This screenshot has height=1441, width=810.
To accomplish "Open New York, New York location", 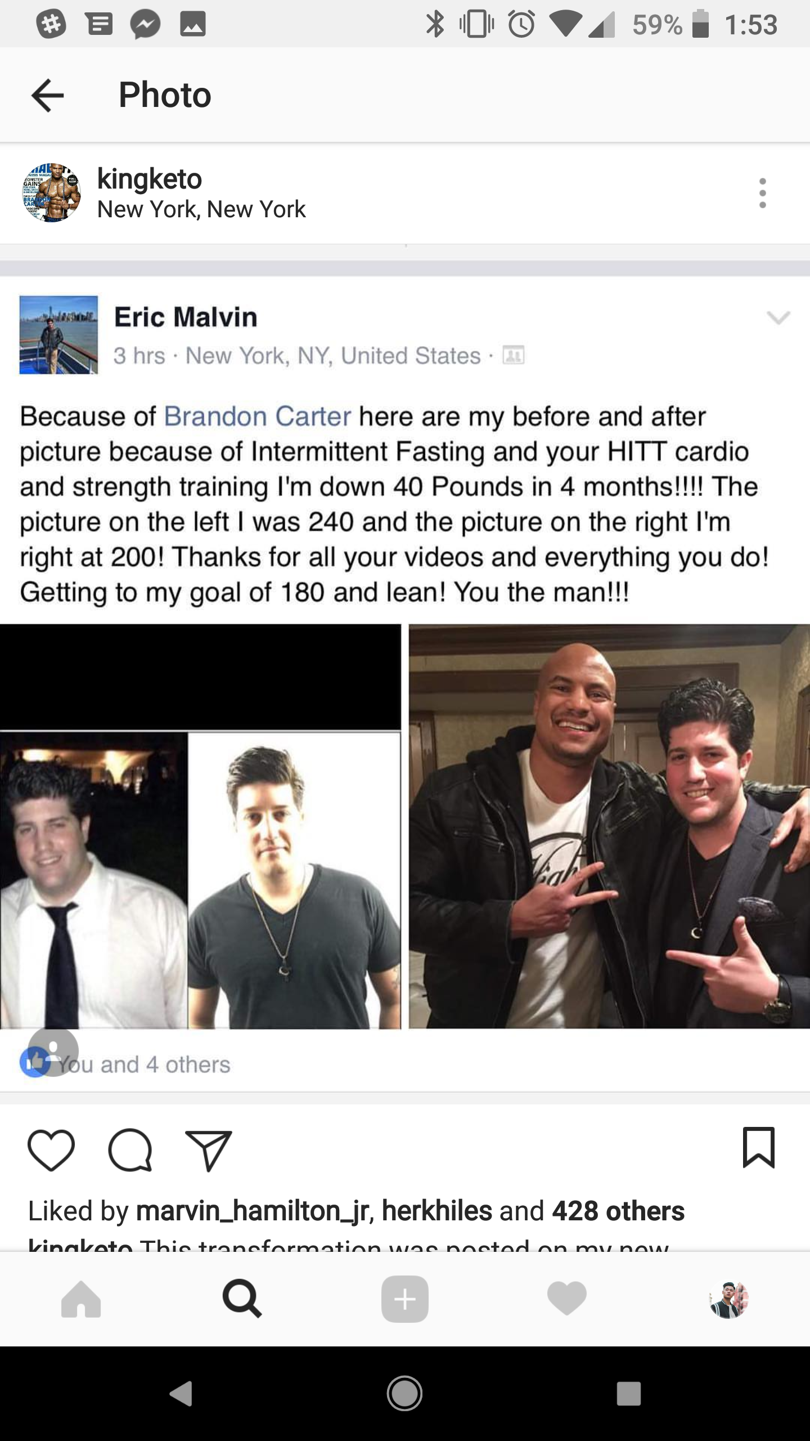I will 201,209.
